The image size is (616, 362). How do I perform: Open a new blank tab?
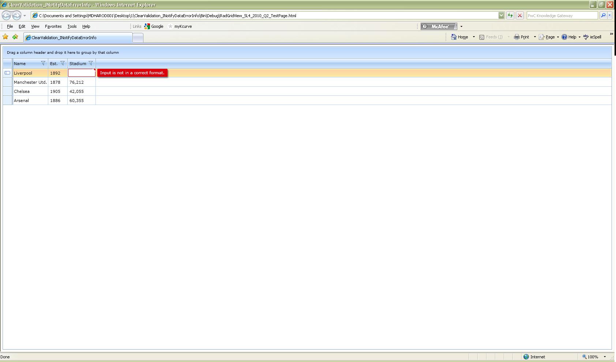[x=138, y=38]
